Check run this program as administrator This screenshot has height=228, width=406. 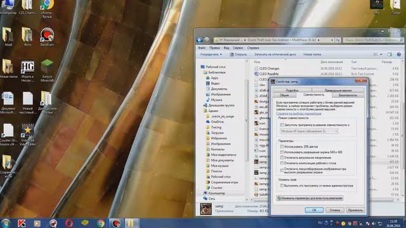(x=282, y=186)
